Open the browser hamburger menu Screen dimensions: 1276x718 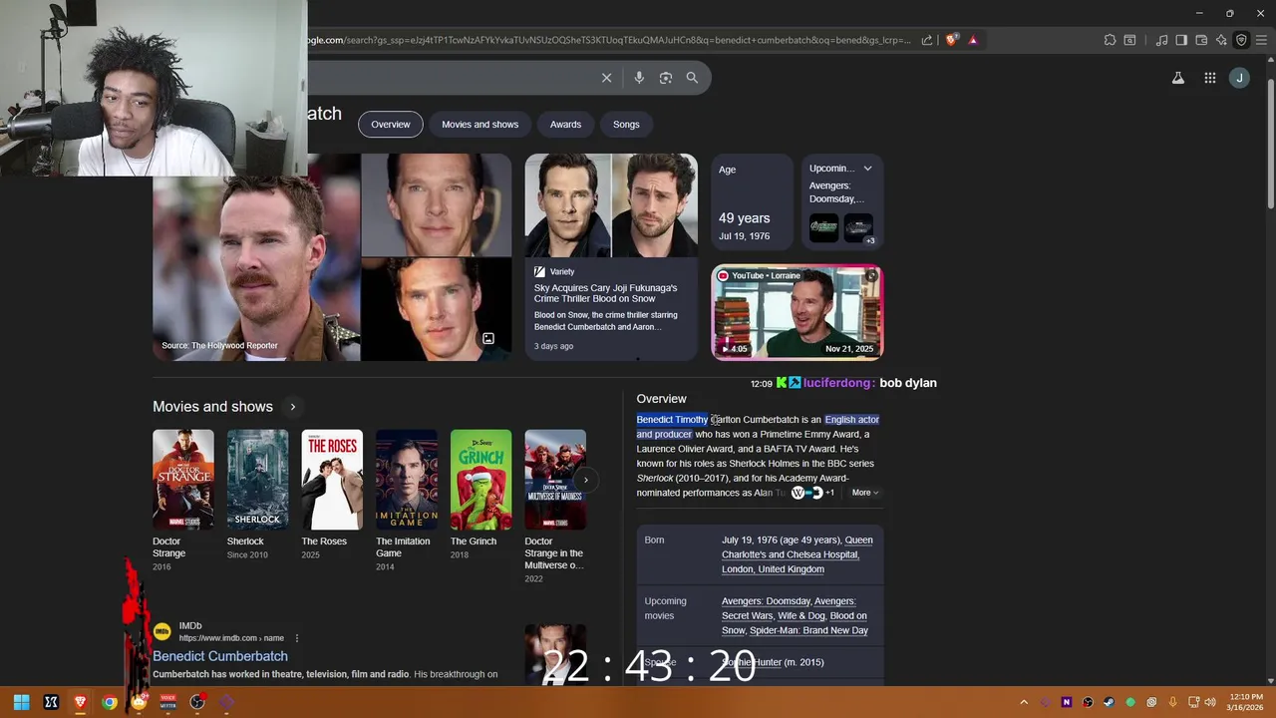tap(1261, 40)
